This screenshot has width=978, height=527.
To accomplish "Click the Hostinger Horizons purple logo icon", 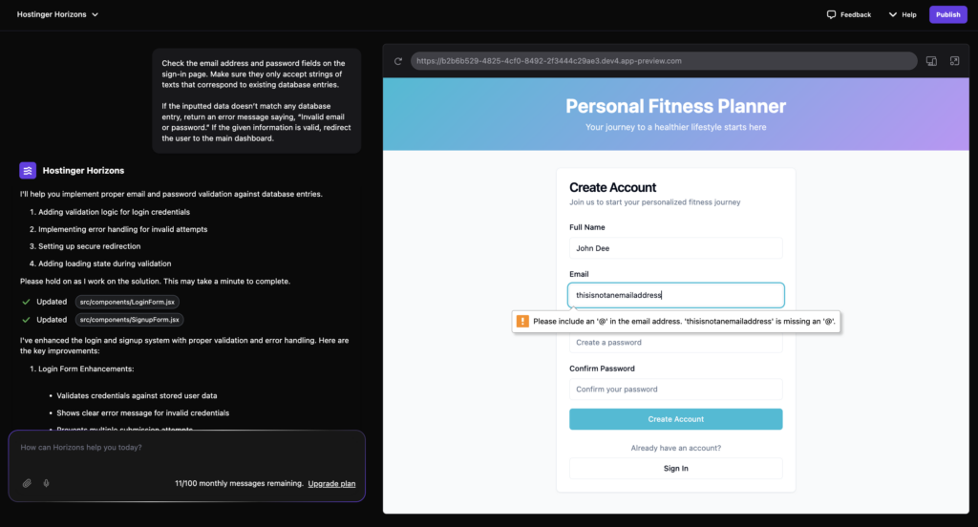I will pyautogui.click(x=28, y=171).
